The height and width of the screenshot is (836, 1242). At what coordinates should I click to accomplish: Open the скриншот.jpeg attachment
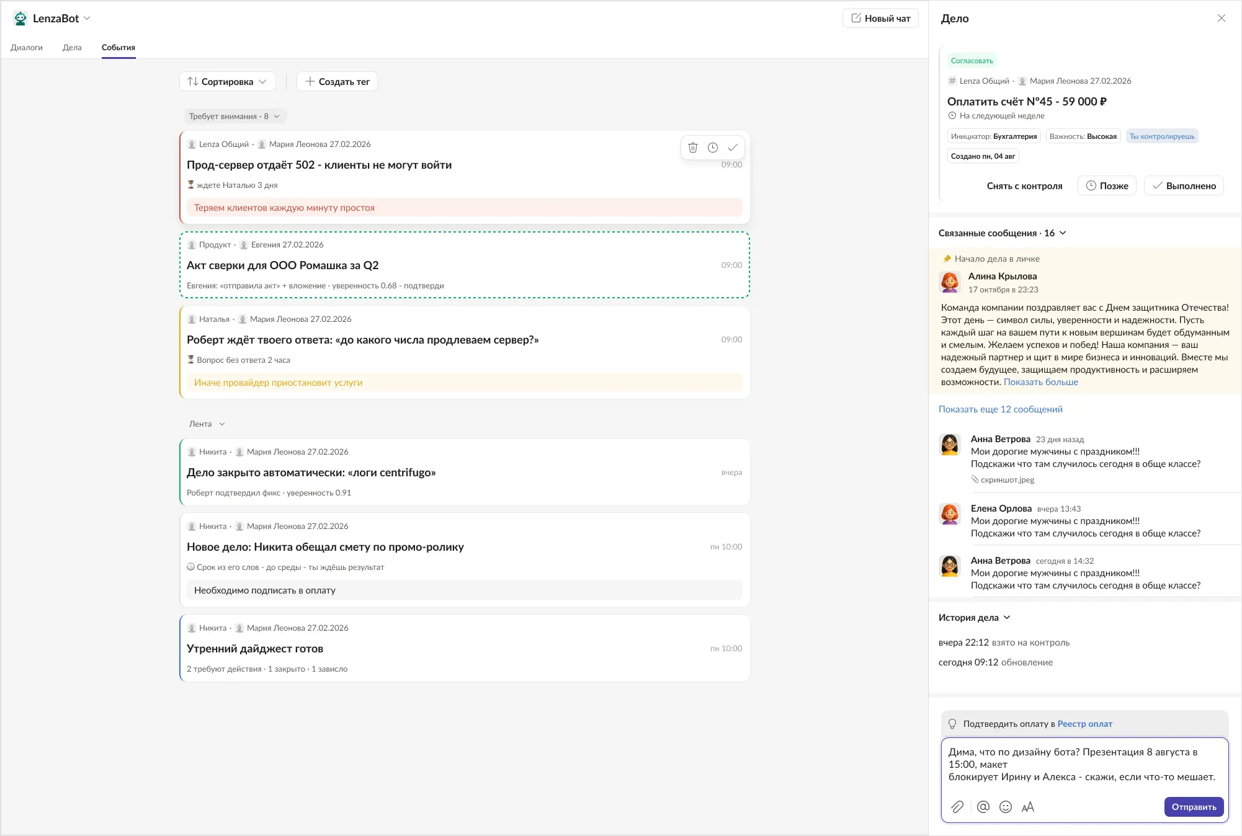[x=1003, y=479]
